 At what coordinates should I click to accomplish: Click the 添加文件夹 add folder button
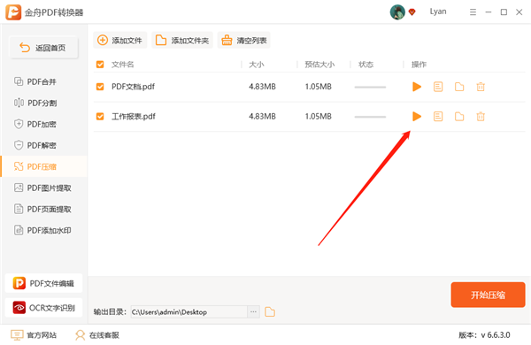point(182,41)
